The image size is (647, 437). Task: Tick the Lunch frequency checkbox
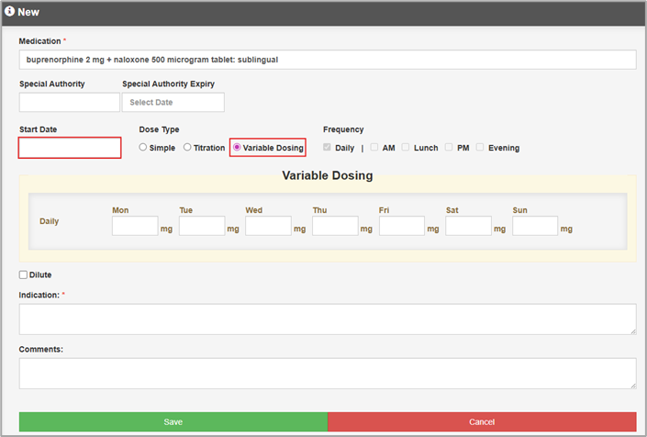pos(406,148)
